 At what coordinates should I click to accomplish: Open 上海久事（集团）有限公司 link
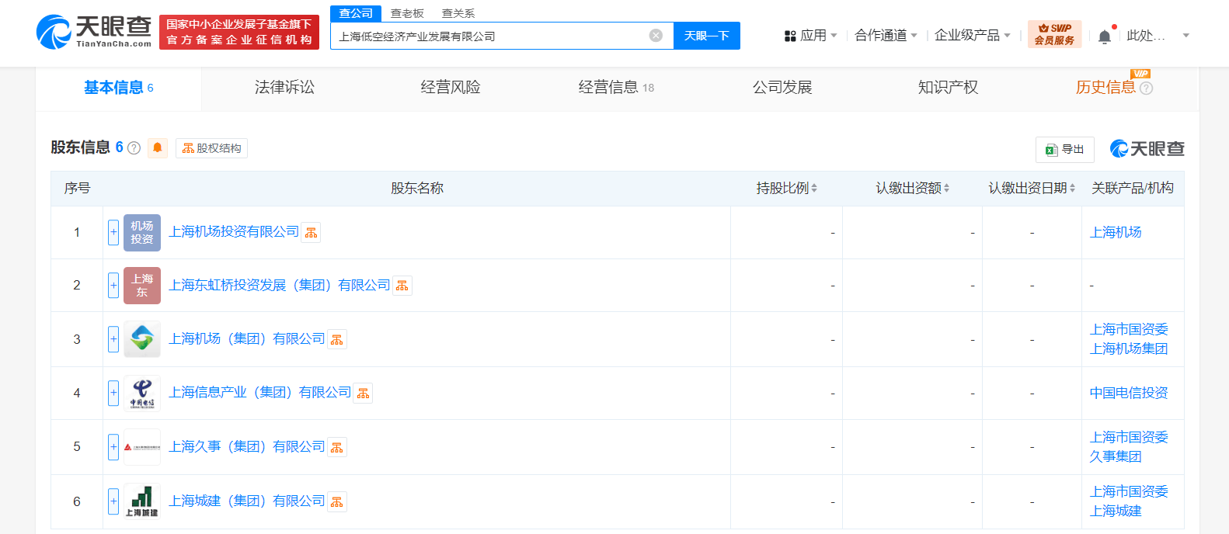tap(247, 447)
